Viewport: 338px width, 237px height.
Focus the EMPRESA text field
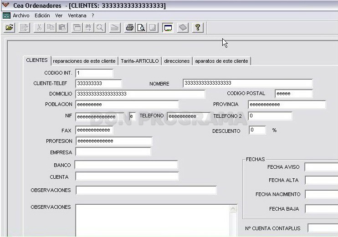point(113,152)
